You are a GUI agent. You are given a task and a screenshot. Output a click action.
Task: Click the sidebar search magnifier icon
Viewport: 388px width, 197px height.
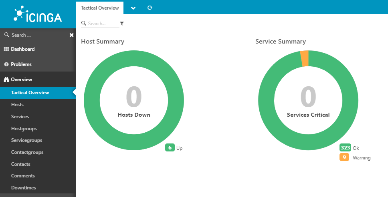7,35
